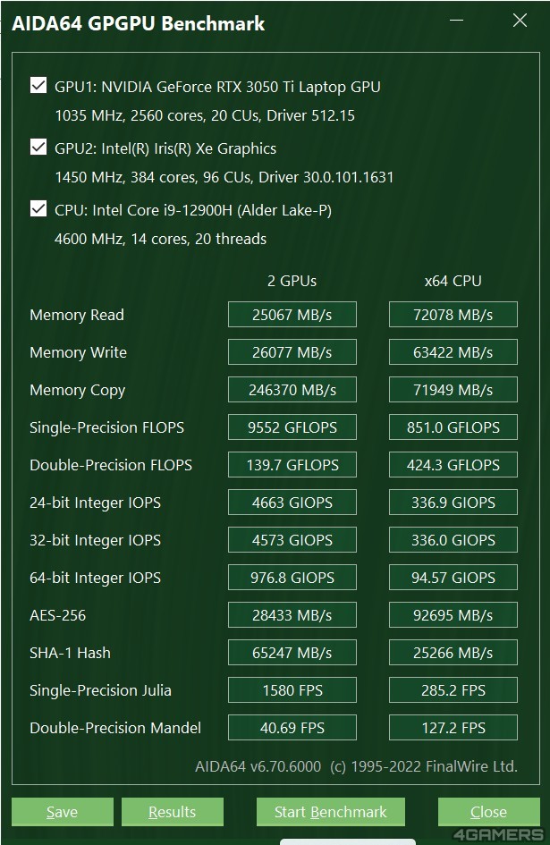This screenshot has width=550, height=845.
Task: Click the 24-bit Integer IOPS label
Action: coord(96,503)
